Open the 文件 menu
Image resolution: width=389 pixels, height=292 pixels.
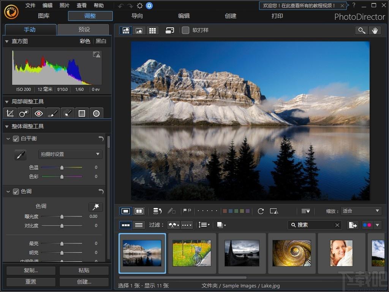click(x=30, y=5)
